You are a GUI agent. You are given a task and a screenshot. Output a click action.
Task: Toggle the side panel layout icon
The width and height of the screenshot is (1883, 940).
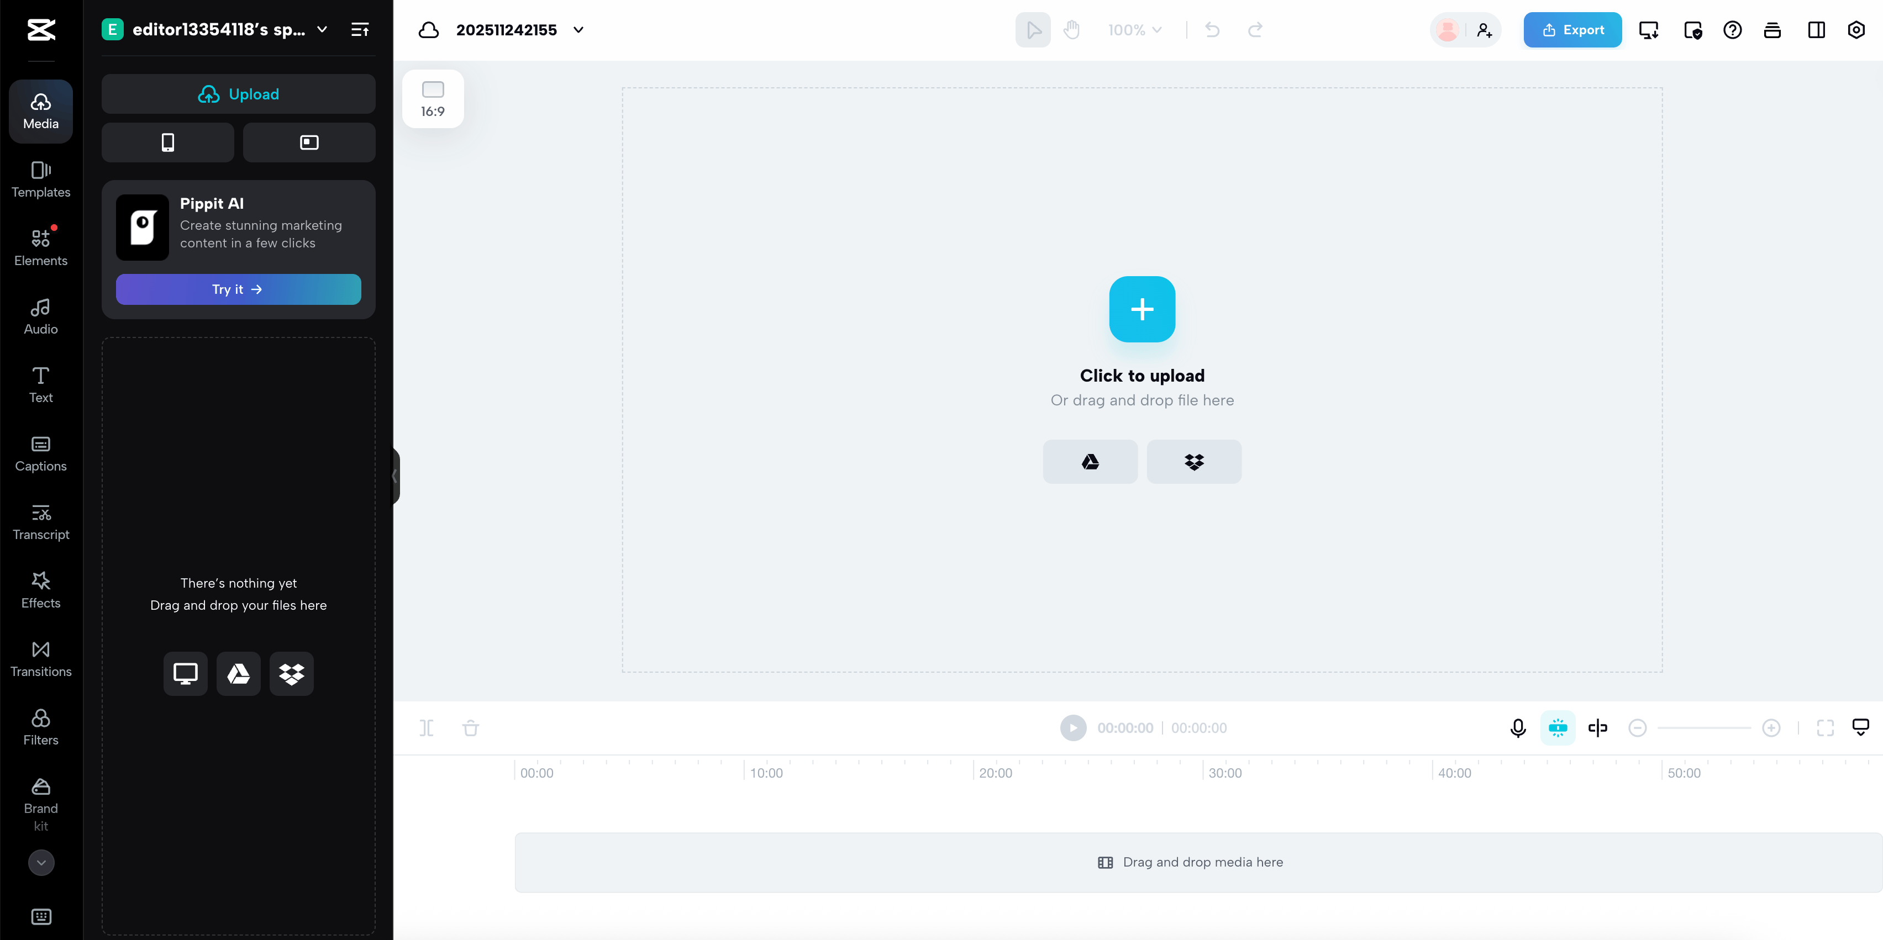1816,30
